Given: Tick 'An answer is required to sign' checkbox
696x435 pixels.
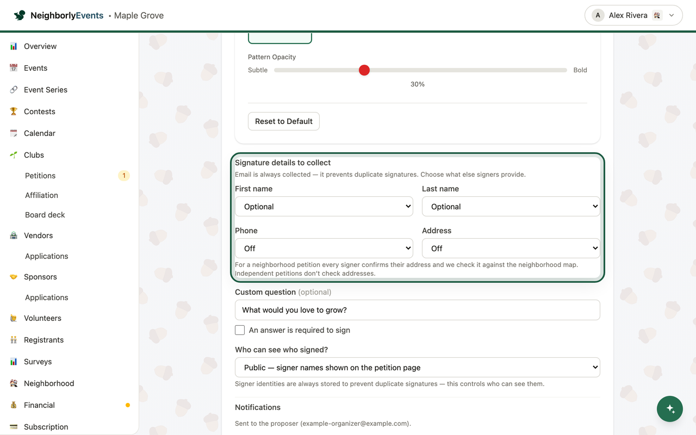Looking at the screenshot, I should click(x=240, y=330).
